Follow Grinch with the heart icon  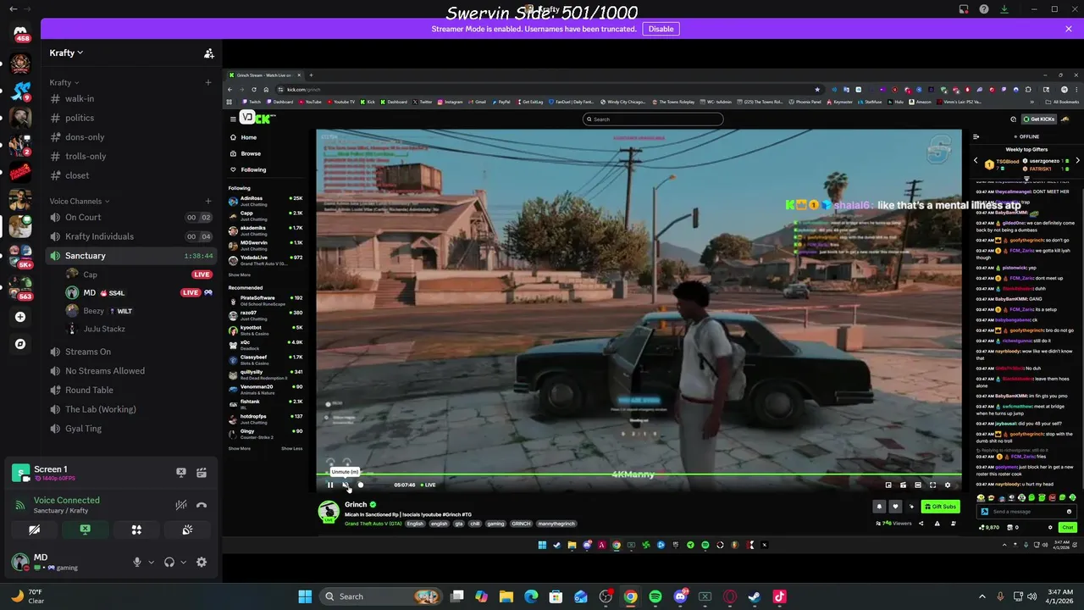(895, 507)
